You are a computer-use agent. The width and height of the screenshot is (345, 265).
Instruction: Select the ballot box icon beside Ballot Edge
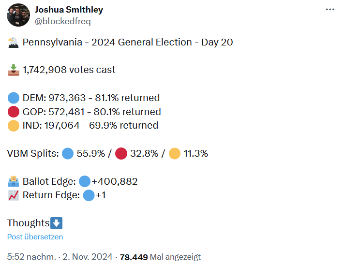click(x=14, y=181)
